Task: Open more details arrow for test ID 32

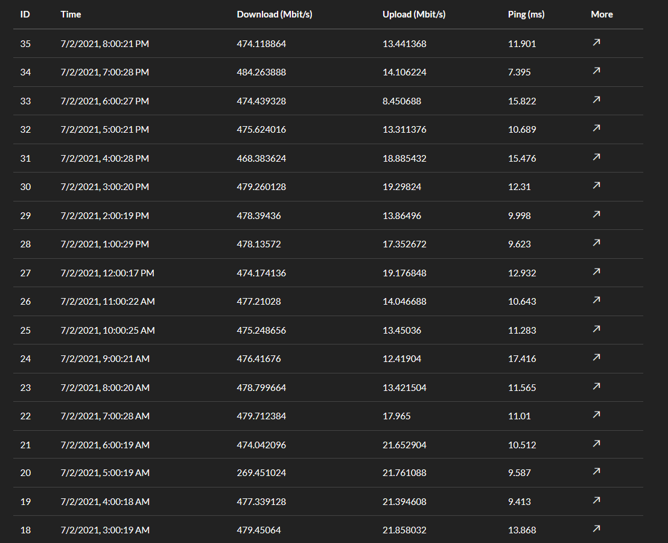Action: pos(596,128)
